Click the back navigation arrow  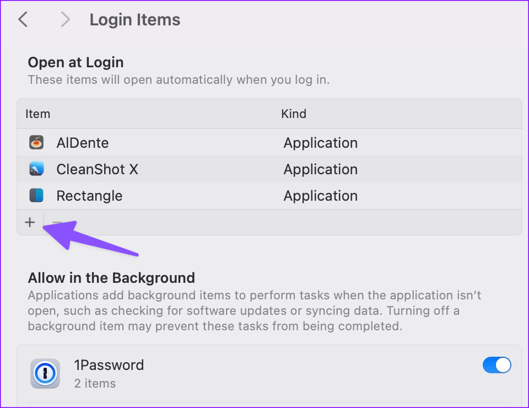point(22,19)
